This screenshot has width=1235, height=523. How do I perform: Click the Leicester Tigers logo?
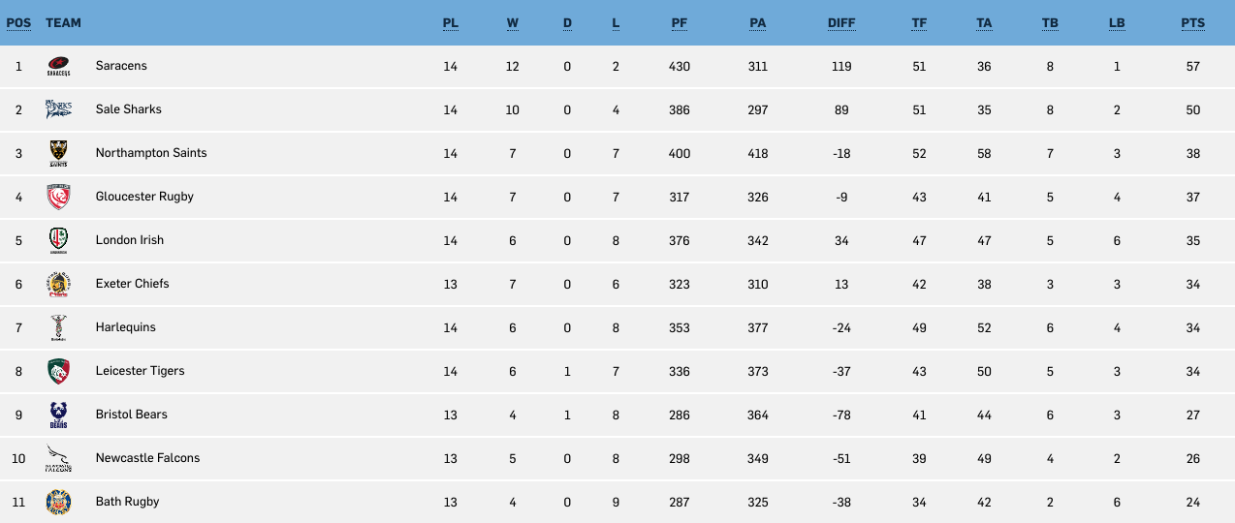pyautogui.click(x=59, y=371)
